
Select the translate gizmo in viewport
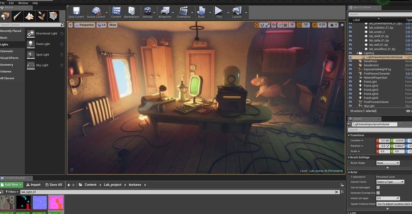pos(257,25)
